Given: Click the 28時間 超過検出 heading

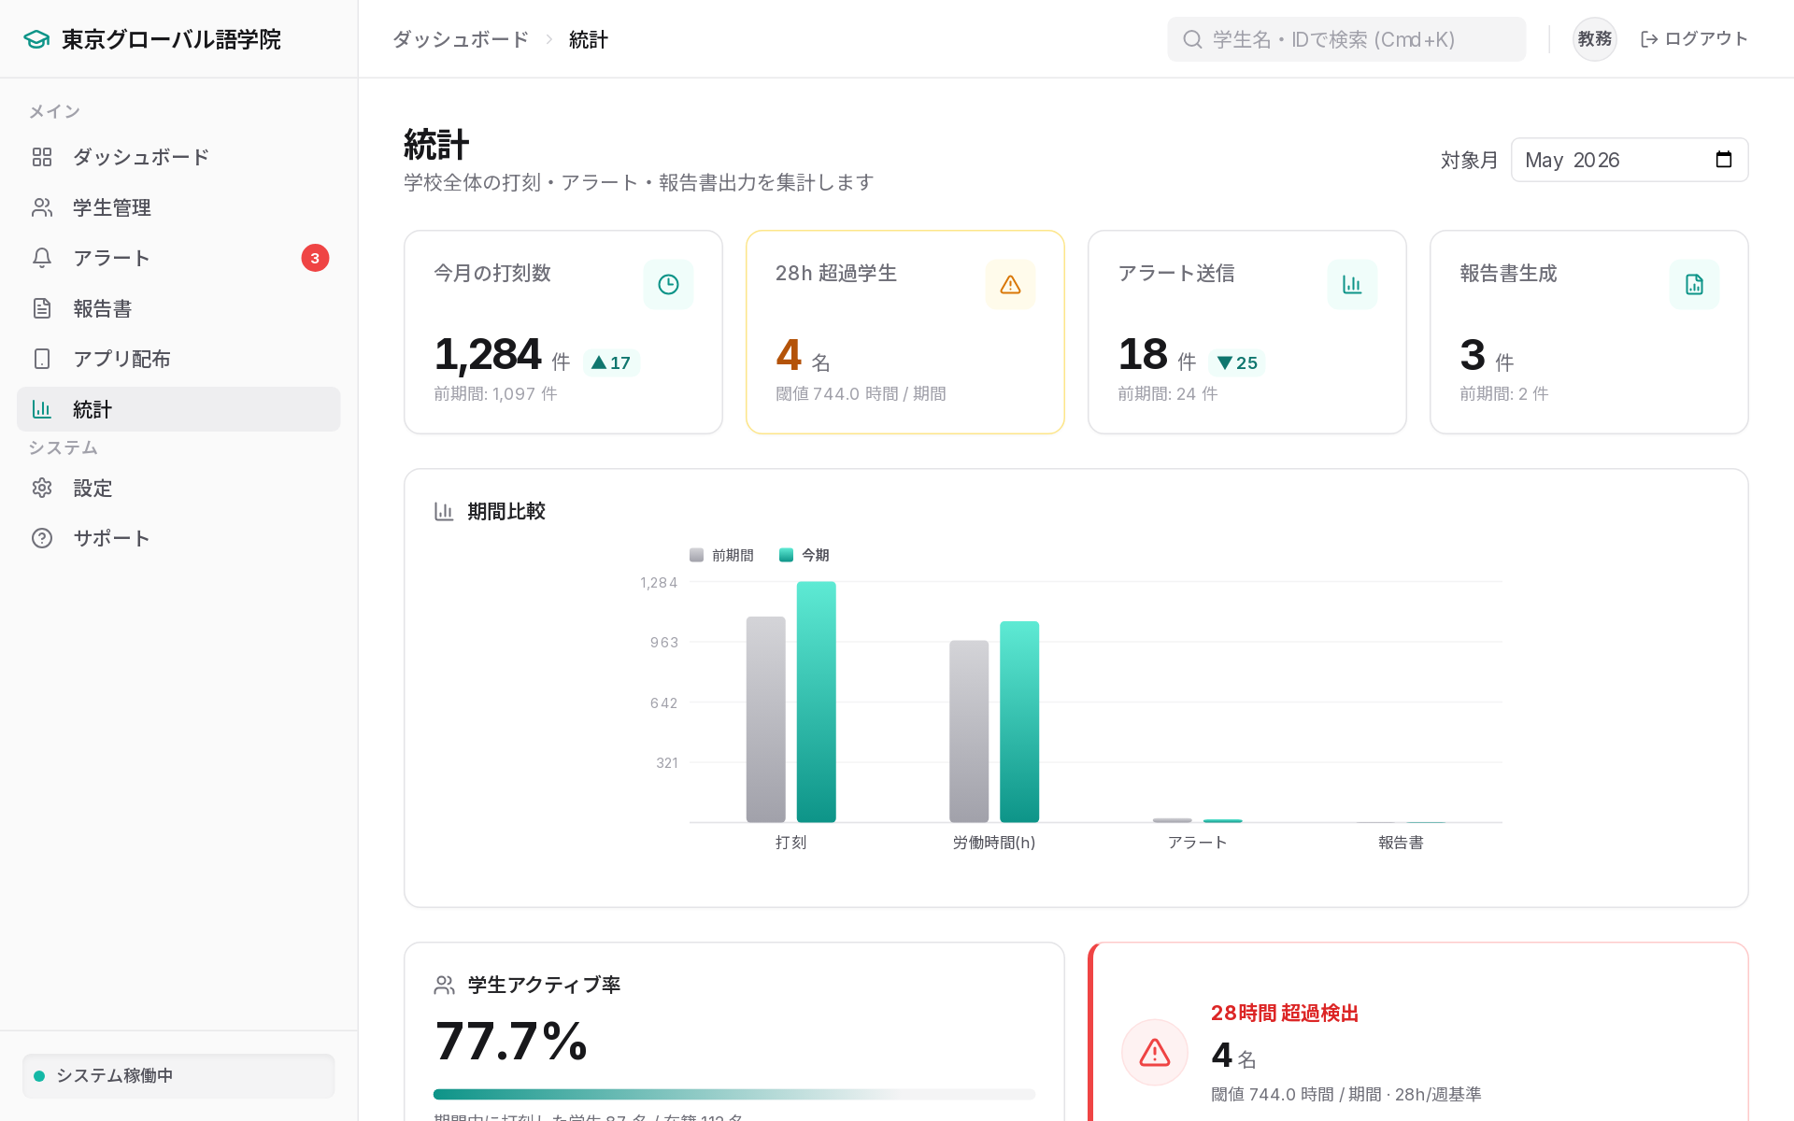Looking at the screenshot, I should coord(1285,1014).
